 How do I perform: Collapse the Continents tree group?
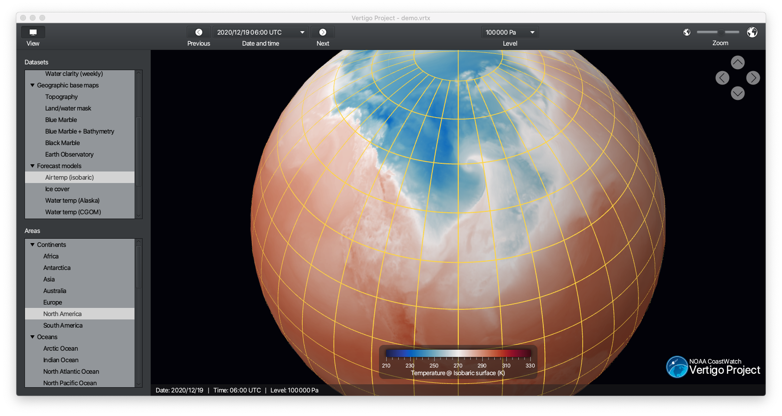pos(33,245)
